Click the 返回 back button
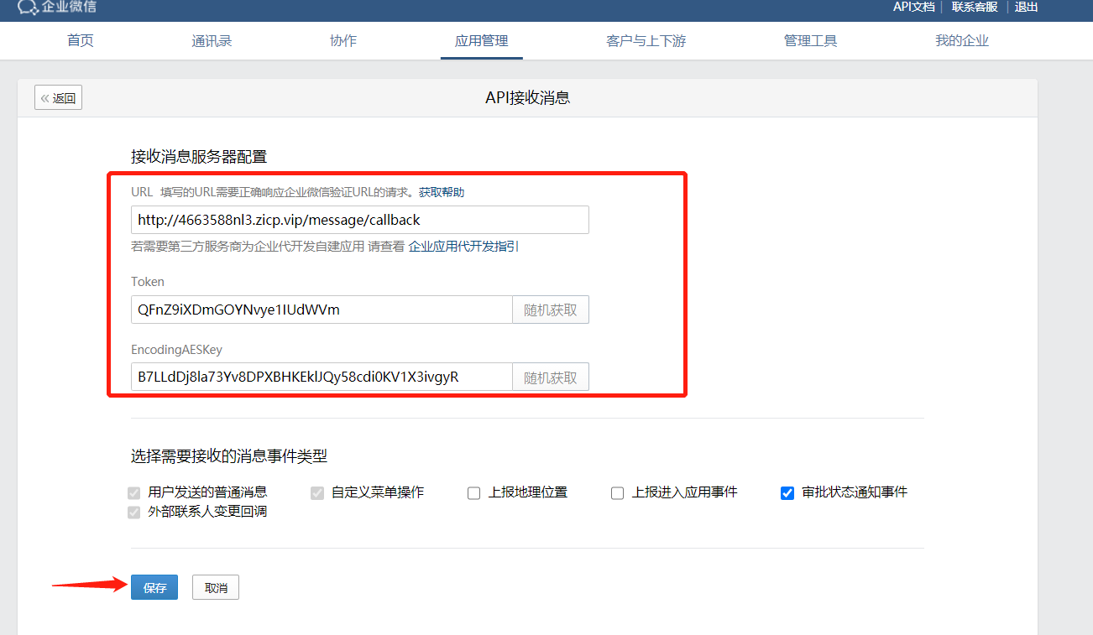The image size is (1093, 635). pyautogui.click(x=58, y=98)
